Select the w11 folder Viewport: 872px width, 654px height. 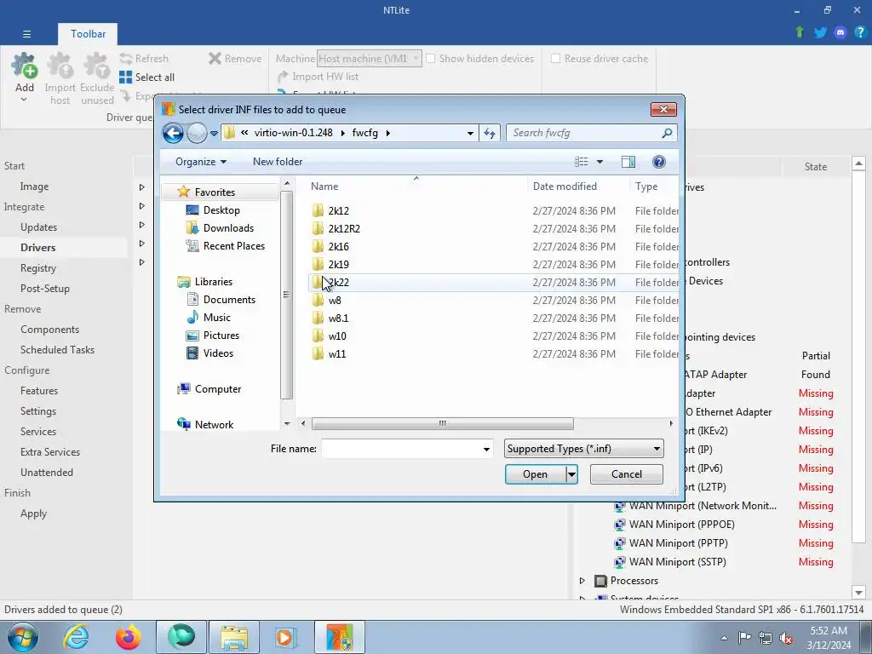coord(337,353)
